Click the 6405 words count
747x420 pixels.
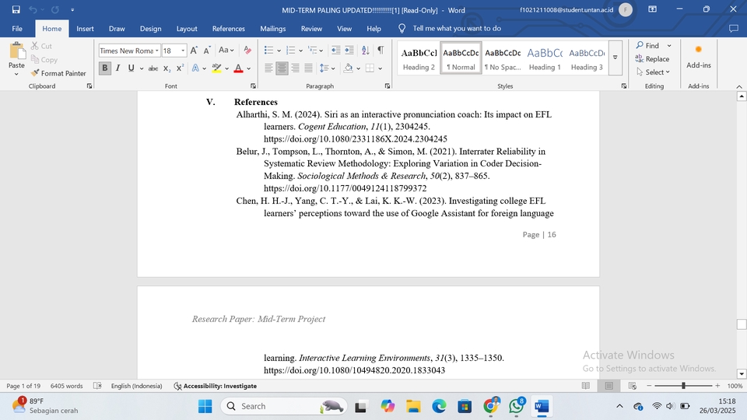[66, 386]
